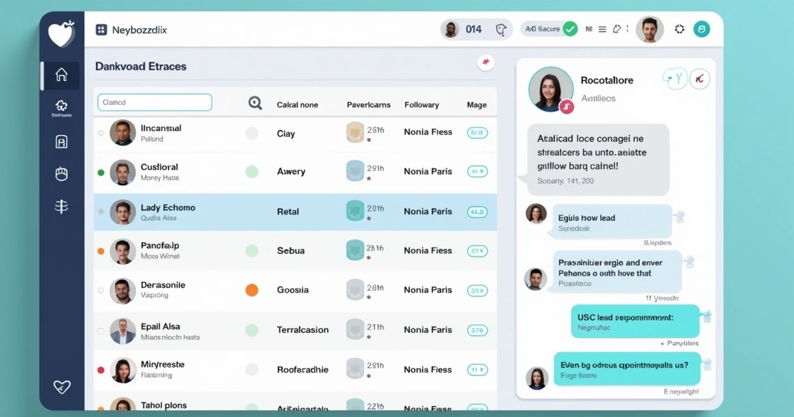Click the teal circle icon at top right
Screen dimensions: 794x417
point(702,29)
